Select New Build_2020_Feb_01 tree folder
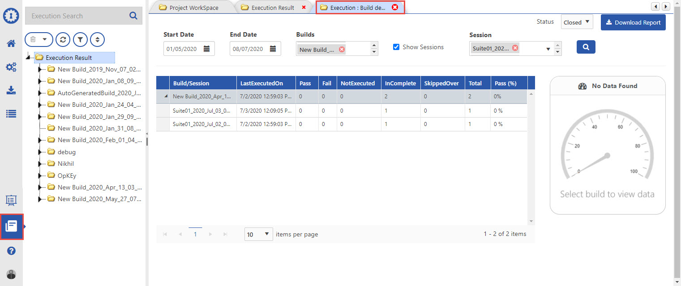The image size is (681, 286). coord(94,140)
